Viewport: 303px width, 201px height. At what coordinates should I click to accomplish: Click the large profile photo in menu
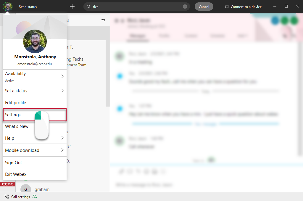(35, 41)
